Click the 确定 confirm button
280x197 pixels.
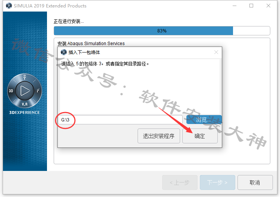[200, 136]
